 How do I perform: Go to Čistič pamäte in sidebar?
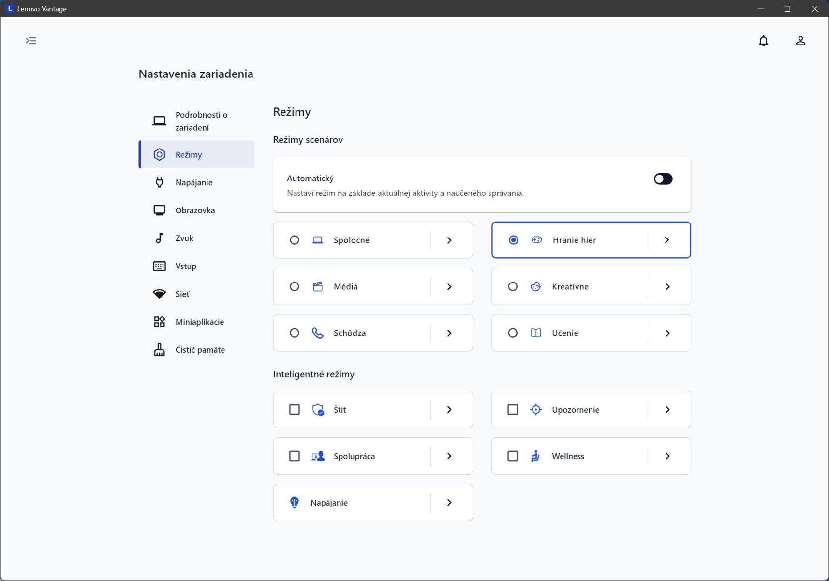[200, 350]
